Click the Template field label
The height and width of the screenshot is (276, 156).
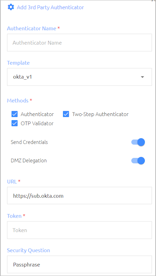[x=18, y=63]
